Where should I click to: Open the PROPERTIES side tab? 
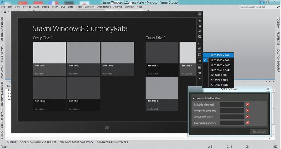[x=278, y=38]
